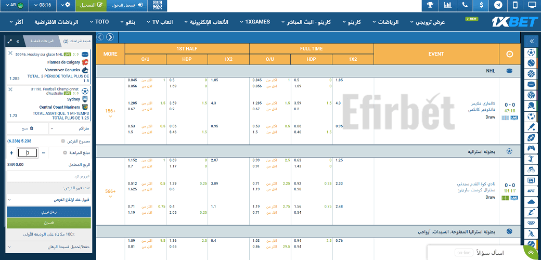This screenshot has width=541, height=260.
Task: Open the أكثر menu
Action: 17,22
